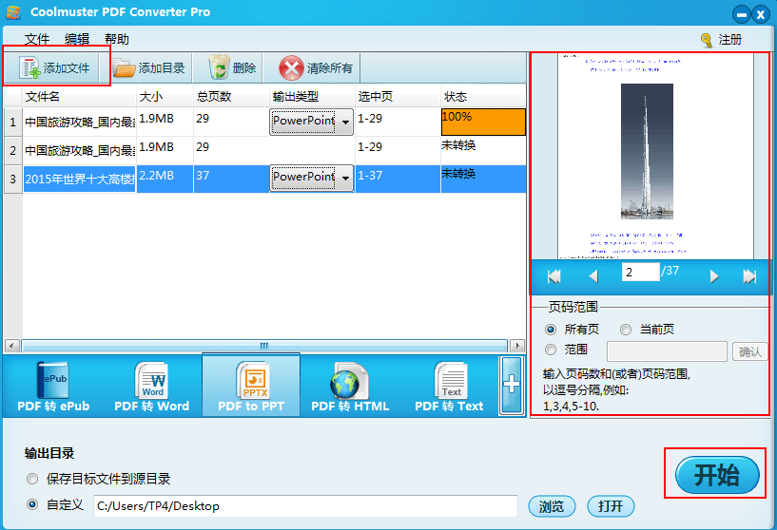Image resolution: width=777 pixels, height=530 pixels.
Task: Click the 清除所有 red X icon
Action: pyautogui.click(x=291, y=67)
